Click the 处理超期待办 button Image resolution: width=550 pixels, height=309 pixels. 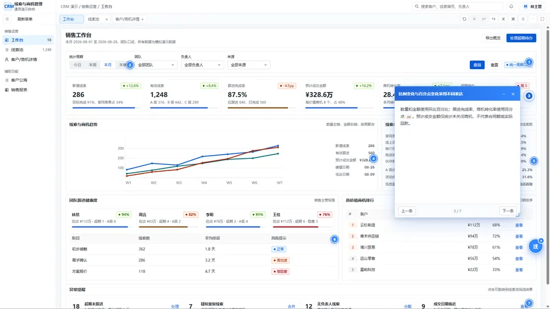(521, 38)
